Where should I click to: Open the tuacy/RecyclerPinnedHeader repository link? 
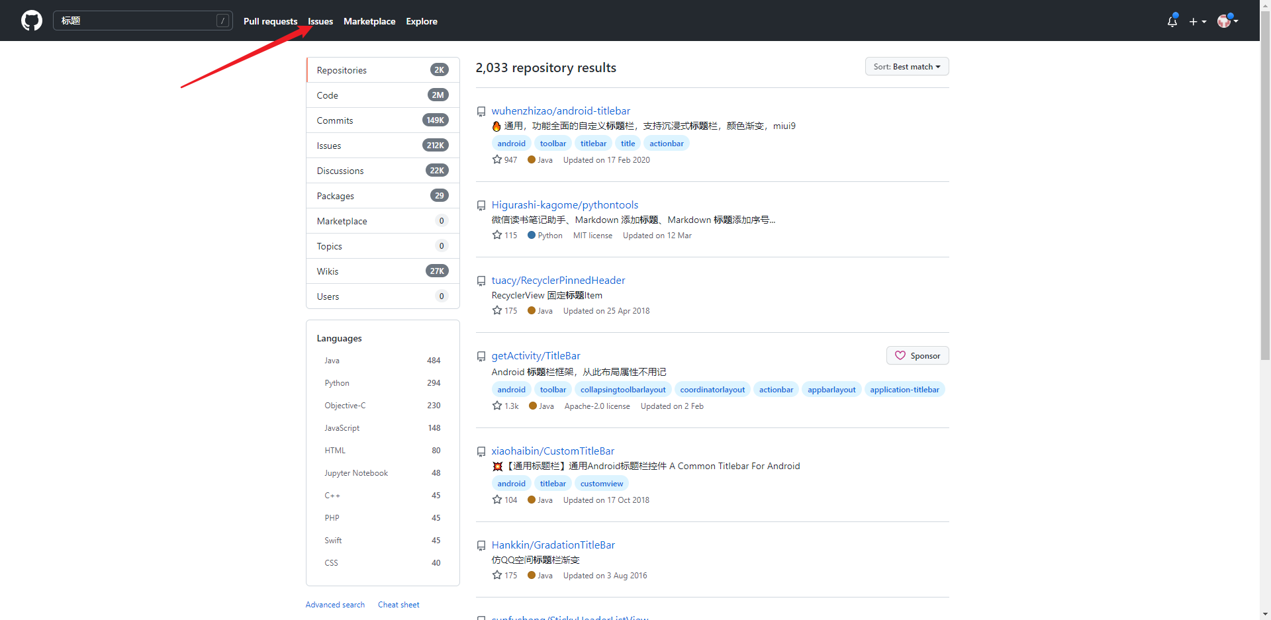click(558, 281)
